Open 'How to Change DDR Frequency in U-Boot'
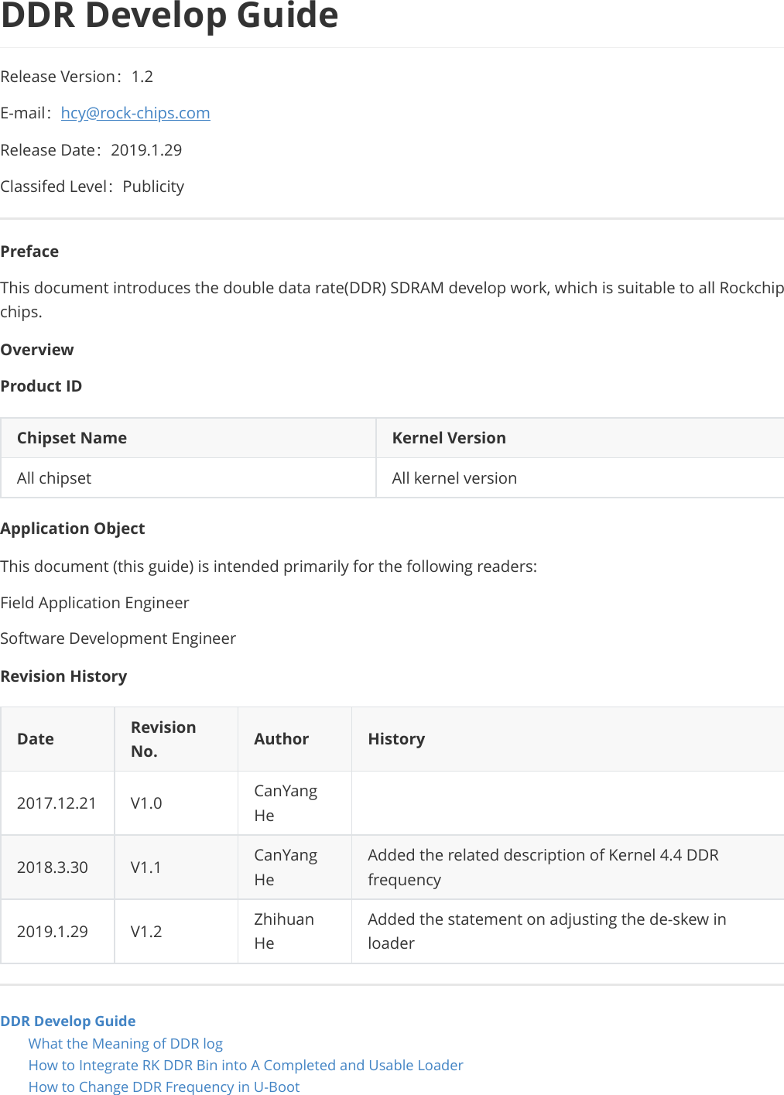784x1095 pixels. coord(163,1086)
